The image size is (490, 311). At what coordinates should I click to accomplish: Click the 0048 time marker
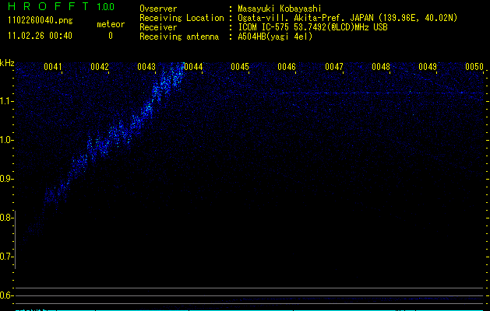tap(381, 67)
